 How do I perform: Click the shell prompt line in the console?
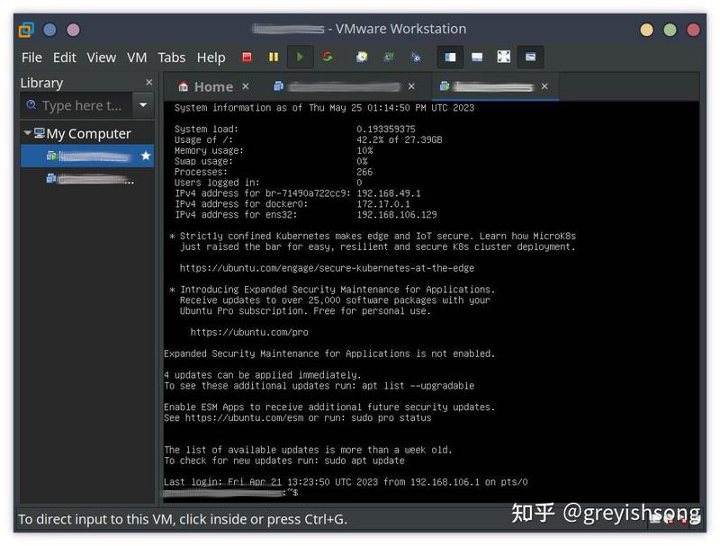[x=231, y=493]
